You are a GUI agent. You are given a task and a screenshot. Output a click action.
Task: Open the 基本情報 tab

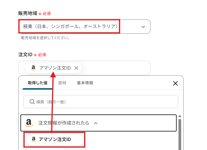(x=85, y=83)
